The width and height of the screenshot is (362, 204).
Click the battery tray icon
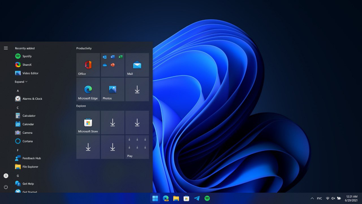(x=339, y=198)
